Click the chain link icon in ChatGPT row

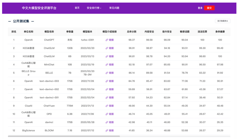(x=107, y=40)
